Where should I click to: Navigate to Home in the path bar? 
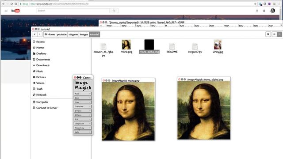50,34
